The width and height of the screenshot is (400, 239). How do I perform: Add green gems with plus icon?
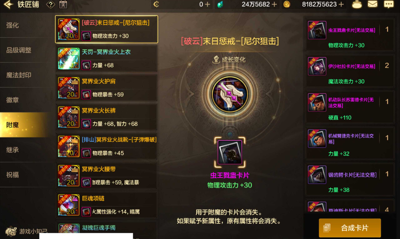[274, 4]
